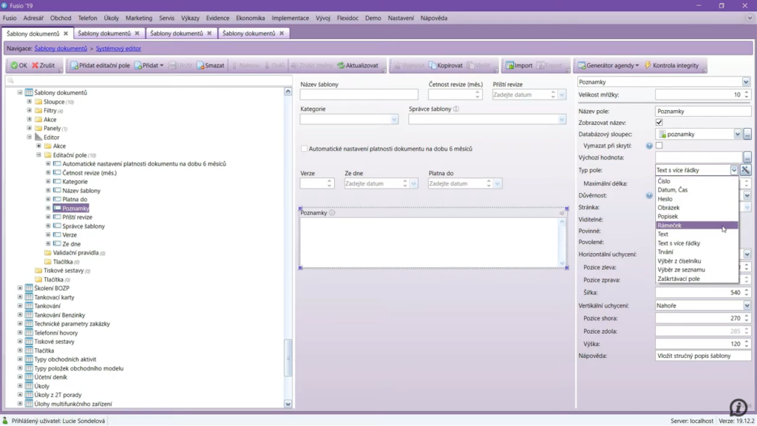Collapse the Editační pole tree node

point(39,155)
